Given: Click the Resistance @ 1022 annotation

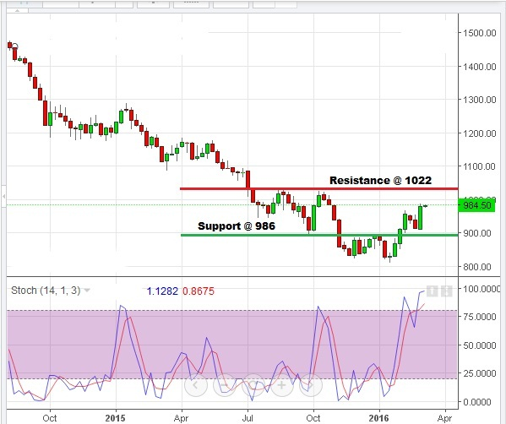Looking at the screenshot, I should pos(380,180).
